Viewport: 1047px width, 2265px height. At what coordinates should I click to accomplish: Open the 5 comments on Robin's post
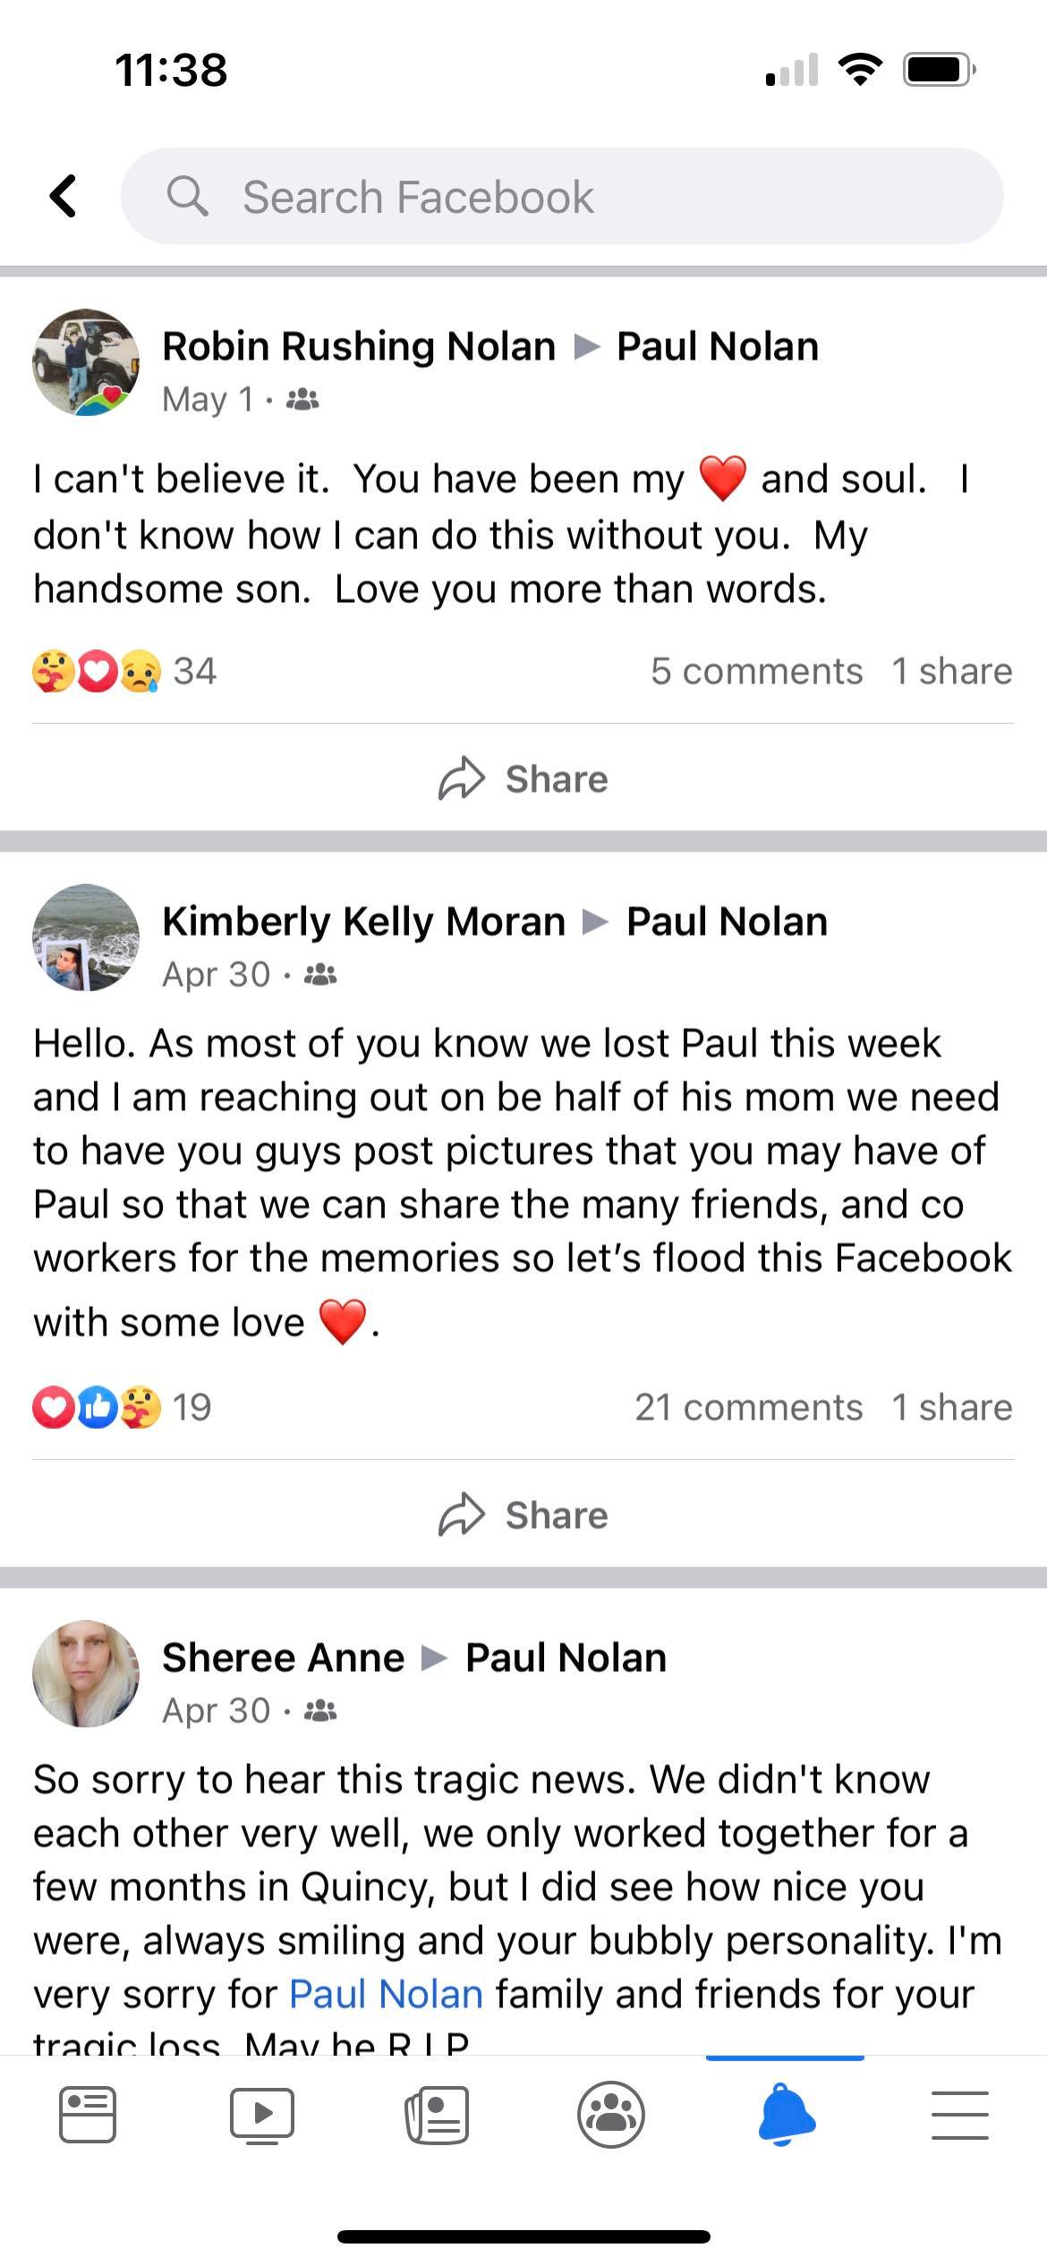(756, 671)
